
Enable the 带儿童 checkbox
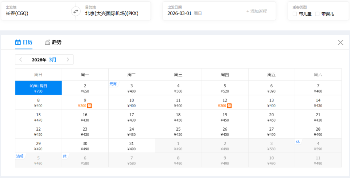tap(295, 14)
